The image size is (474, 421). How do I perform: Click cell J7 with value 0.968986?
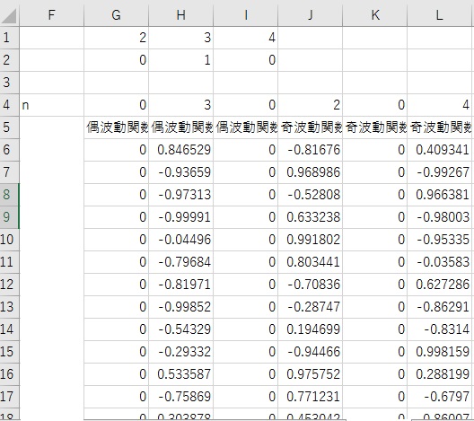pos(310,172)
